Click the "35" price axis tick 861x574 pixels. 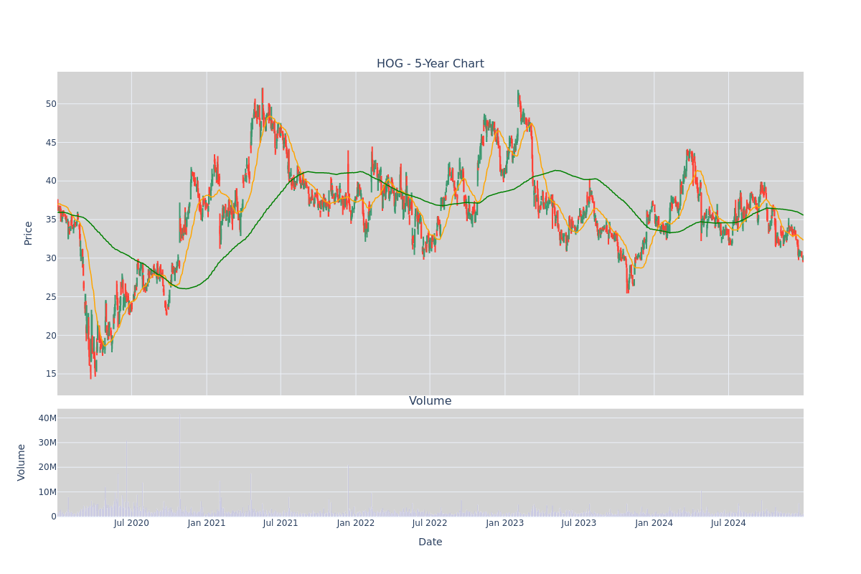tap(51, 220)
